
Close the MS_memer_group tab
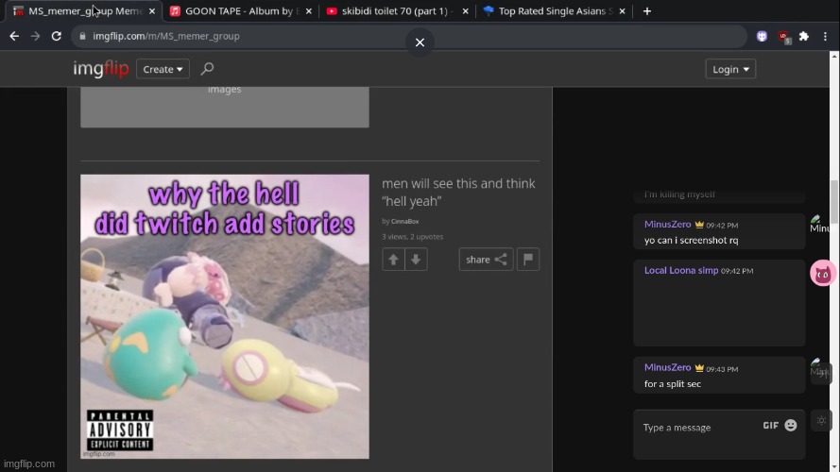[152, 10]
